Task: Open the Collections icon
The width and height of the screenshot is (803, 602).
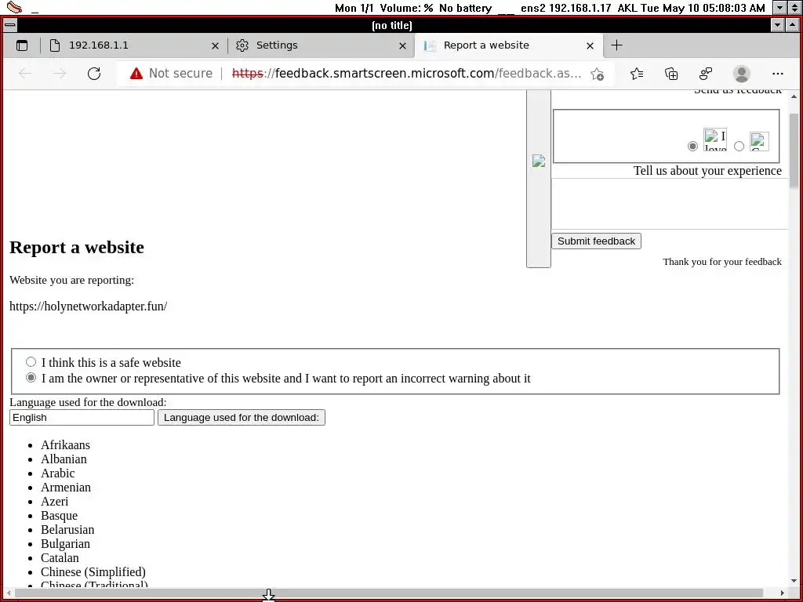Action: (x=671, y=74)
